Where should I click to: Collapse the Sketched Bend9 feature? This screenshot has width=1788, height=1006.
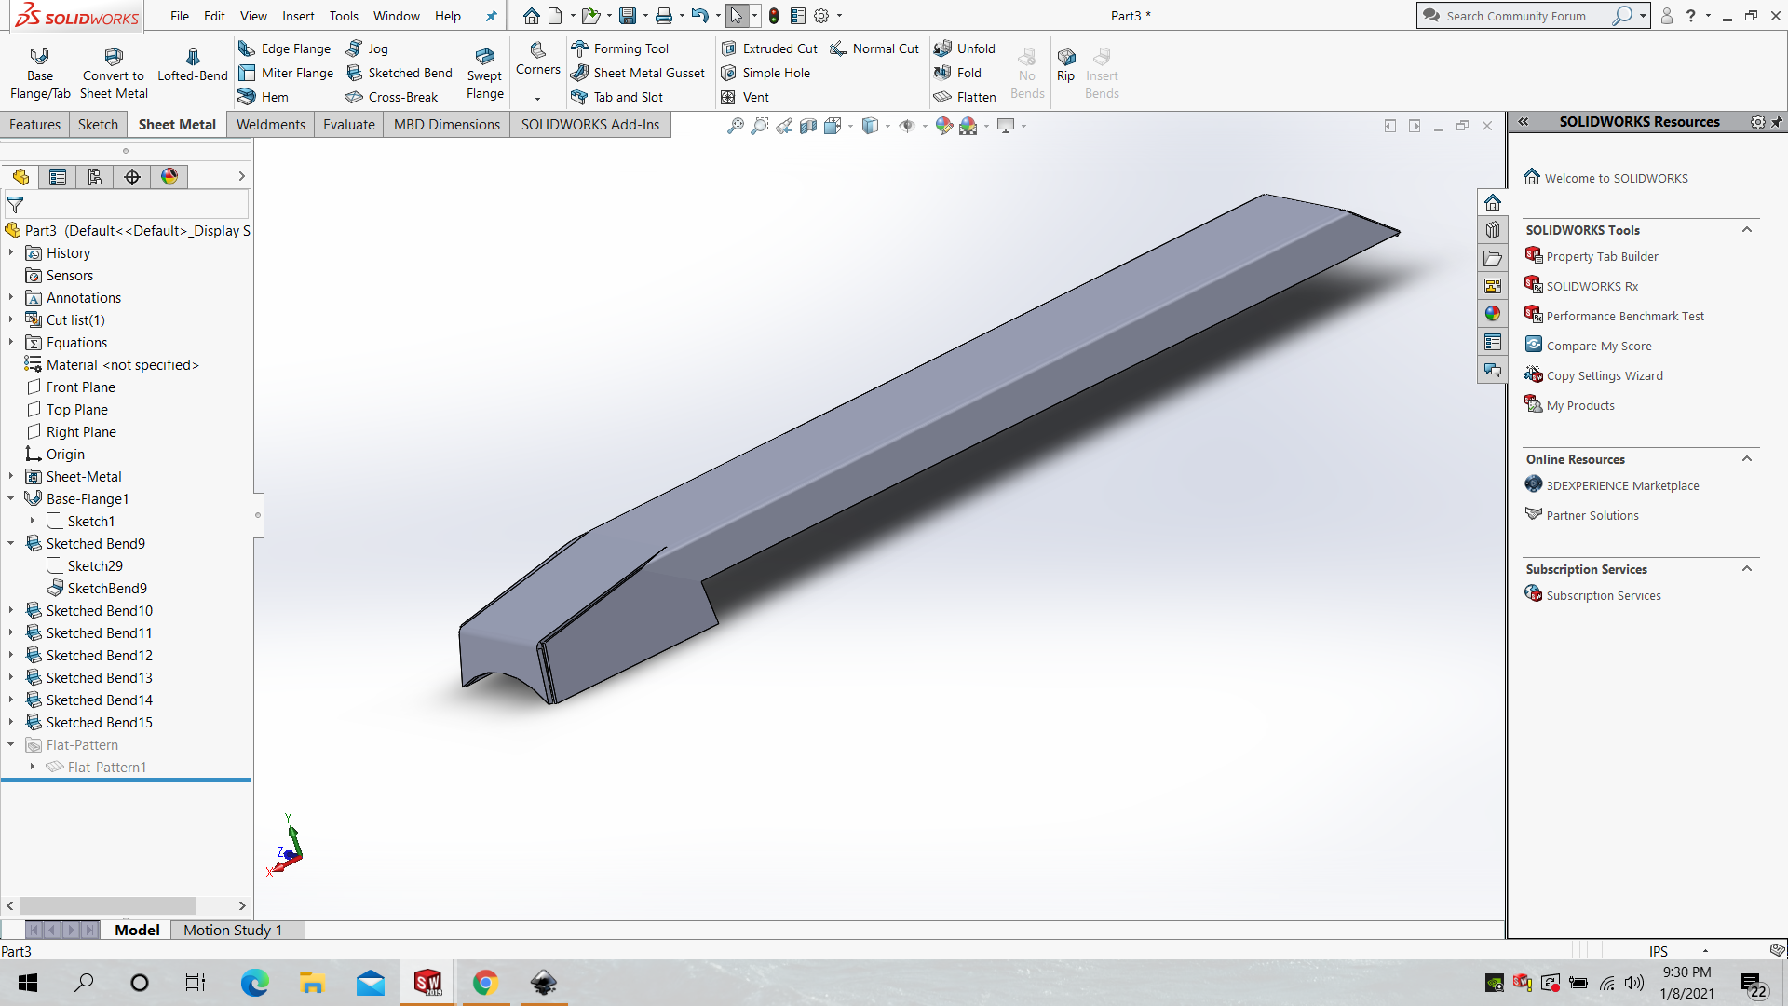pos(11,544)
